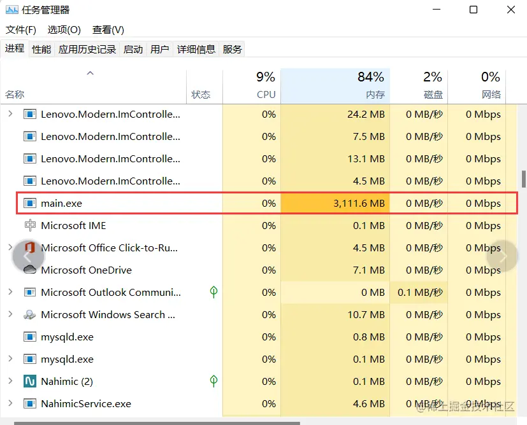Click the 0.8 MB memory value for mysqld.exe
Screen dimensions: 527x425
369,337
